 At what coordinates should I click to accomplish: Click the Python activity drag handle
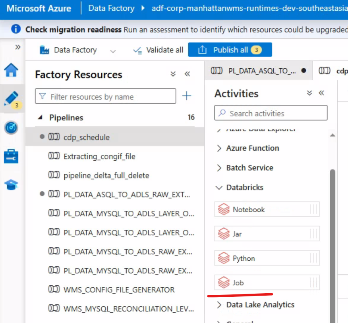pos(313,258)
